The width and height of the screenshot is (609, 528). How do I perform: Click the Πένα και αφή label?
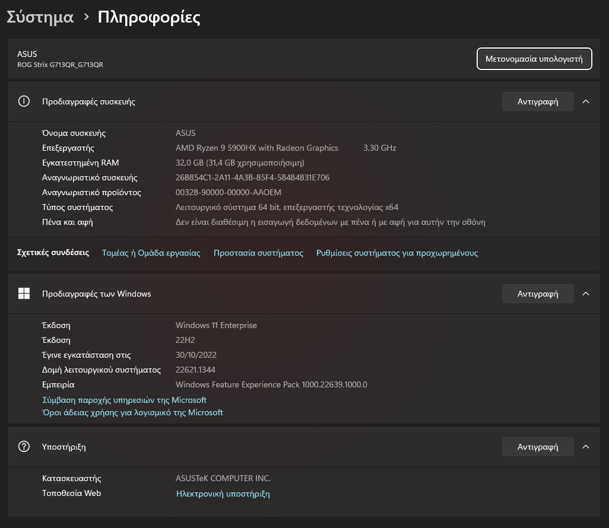pyautogui.click(x=67, y=222)
